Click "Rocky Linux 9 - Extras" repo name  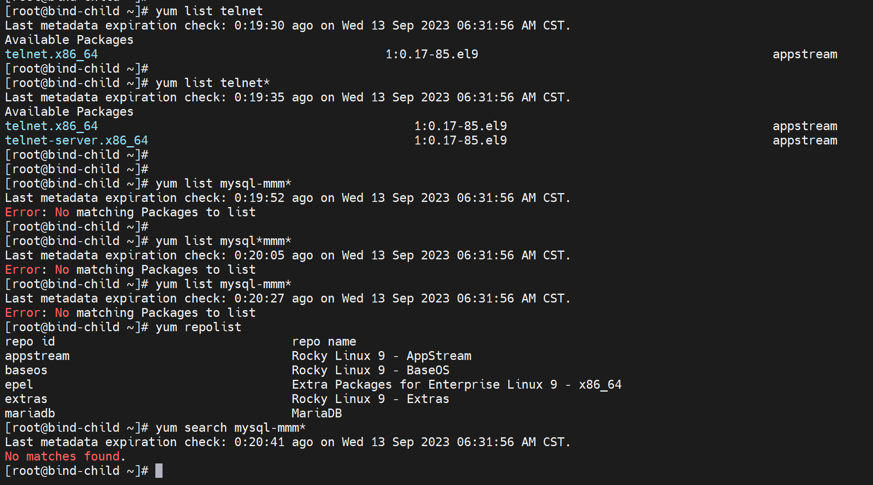point(370,399)
